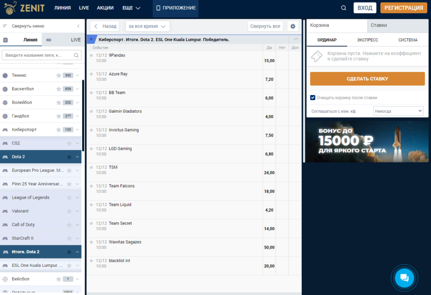Star the Team Liquid event row
This screenshot has width=431, height=295.
pyautogui.click(x=91, y=205)
